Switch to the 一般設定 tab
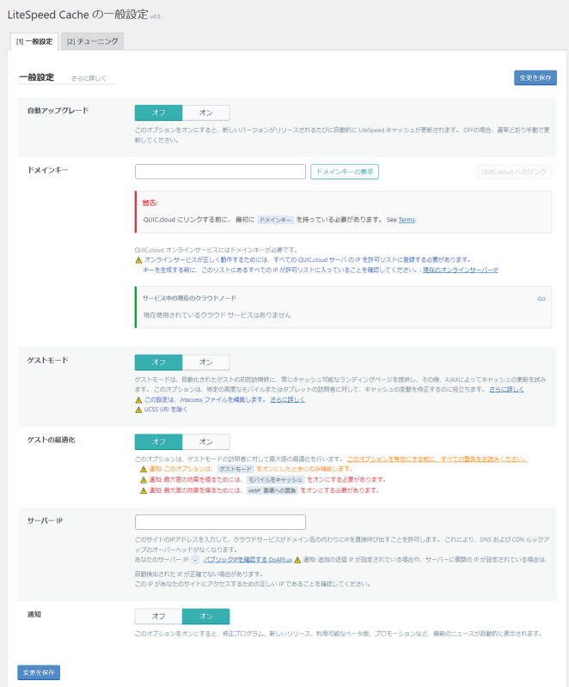This screenshot has height=687, width=569. pyautogui.click(x=34, y=41)
